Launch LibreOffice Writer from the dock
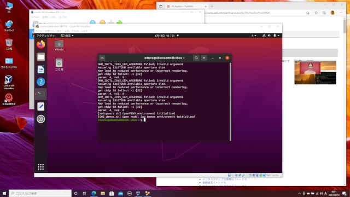Image resolution: width=350 pixels, height=197 pixels. tap(41, 69)
